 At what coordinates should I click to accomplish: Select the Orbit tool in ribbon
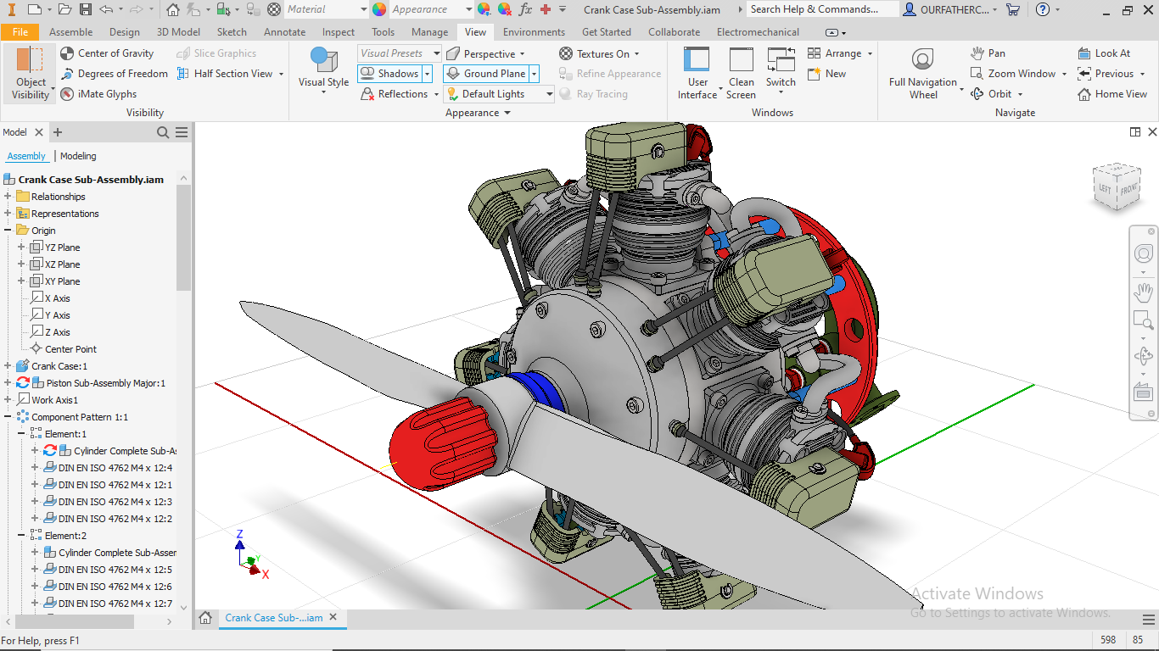[x=991, y=94]
